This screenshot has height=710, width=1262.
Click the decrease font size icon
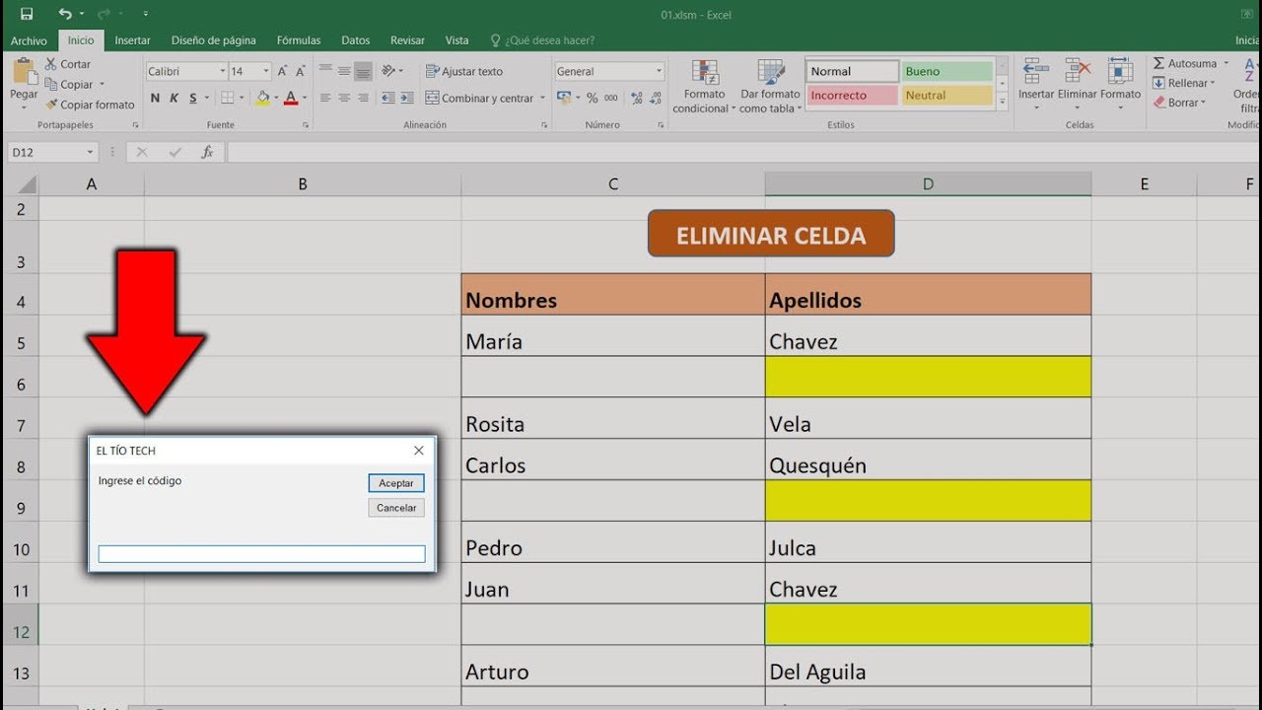pos(300,72)
